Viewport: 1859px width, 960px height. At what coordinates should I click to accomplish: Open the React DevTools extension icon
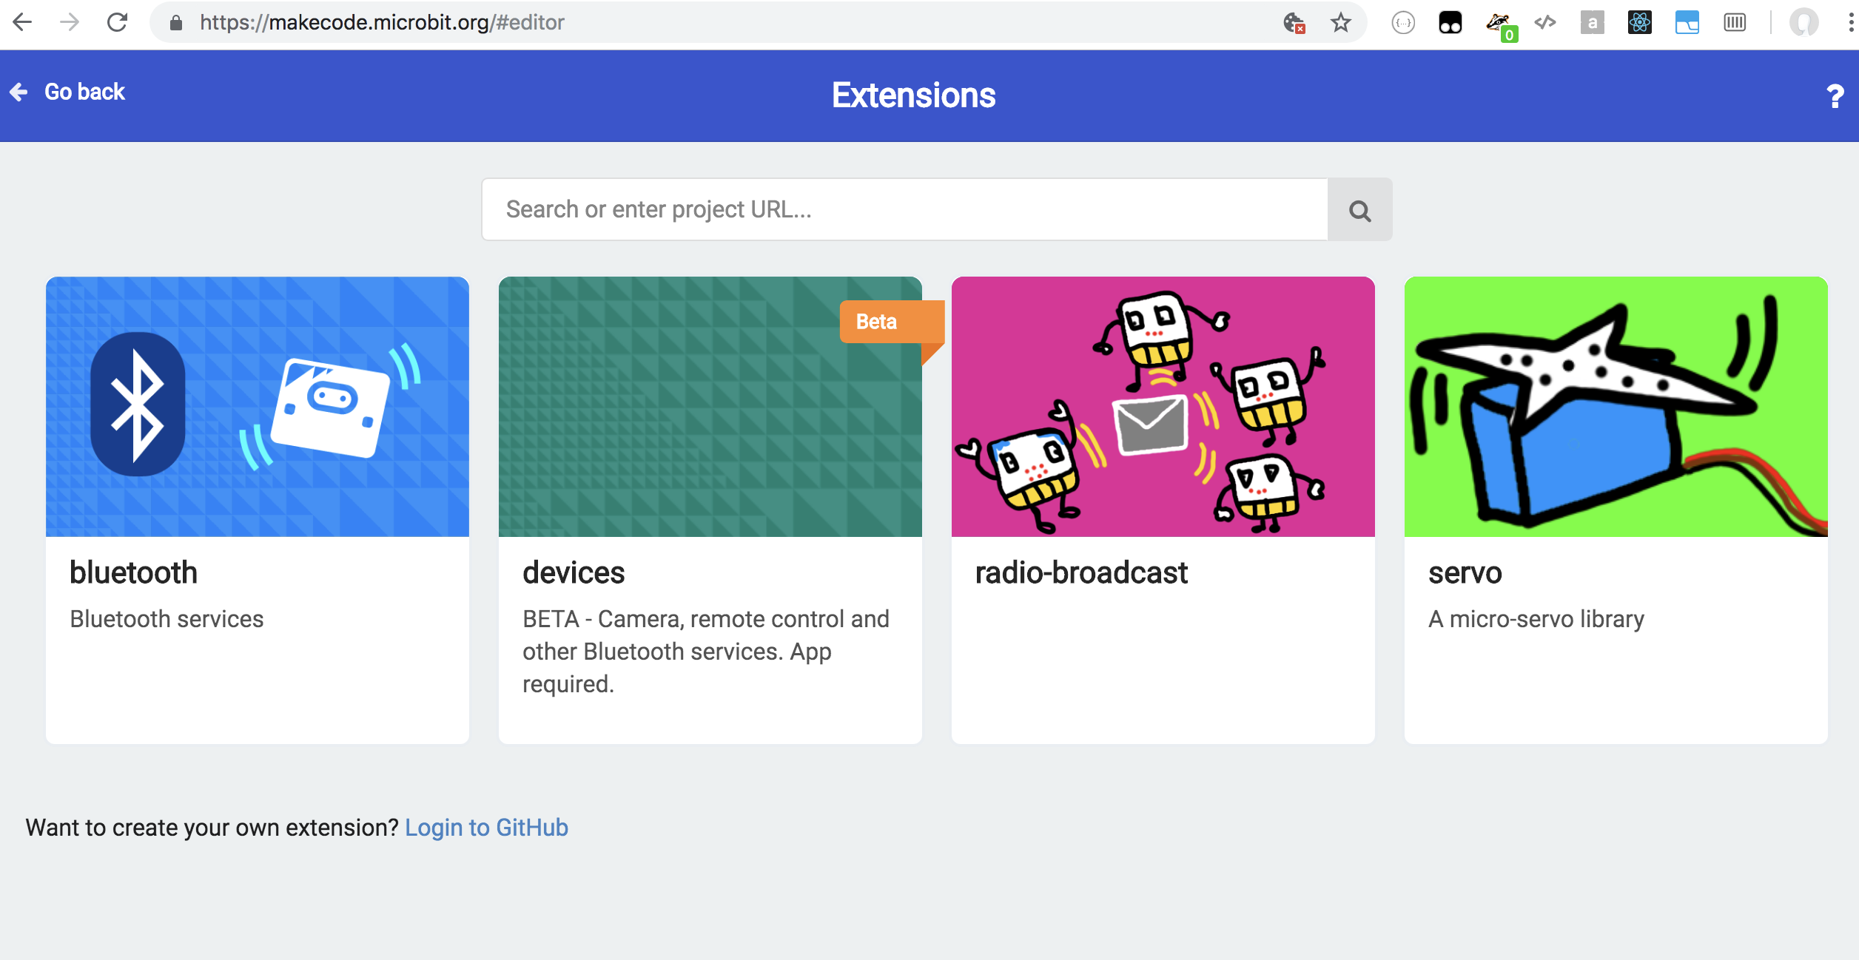1639,23
